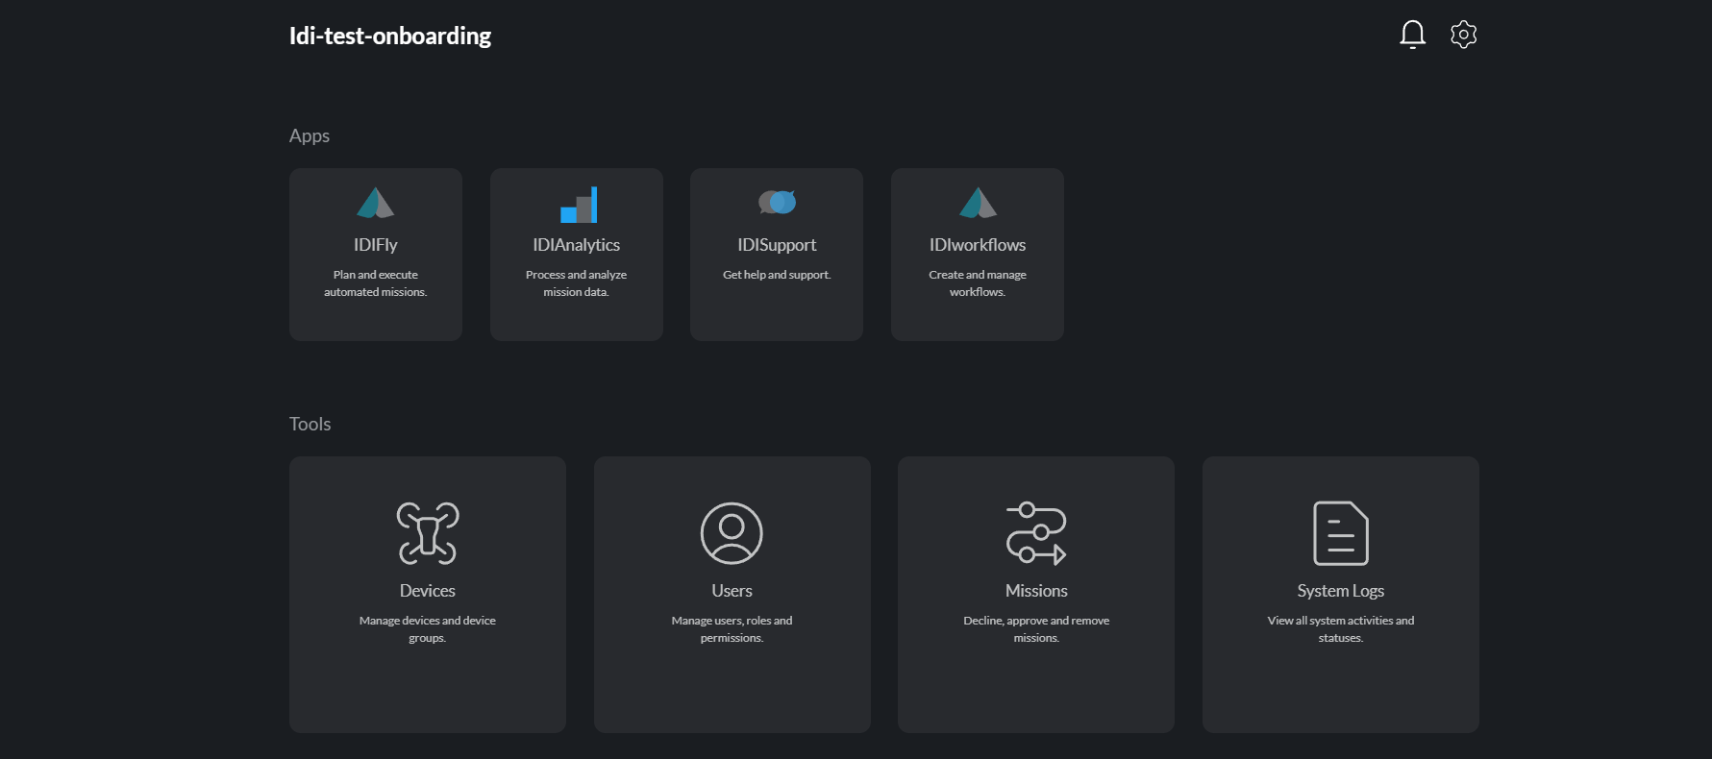Select the Missions tool label

tap(1036, 591)
